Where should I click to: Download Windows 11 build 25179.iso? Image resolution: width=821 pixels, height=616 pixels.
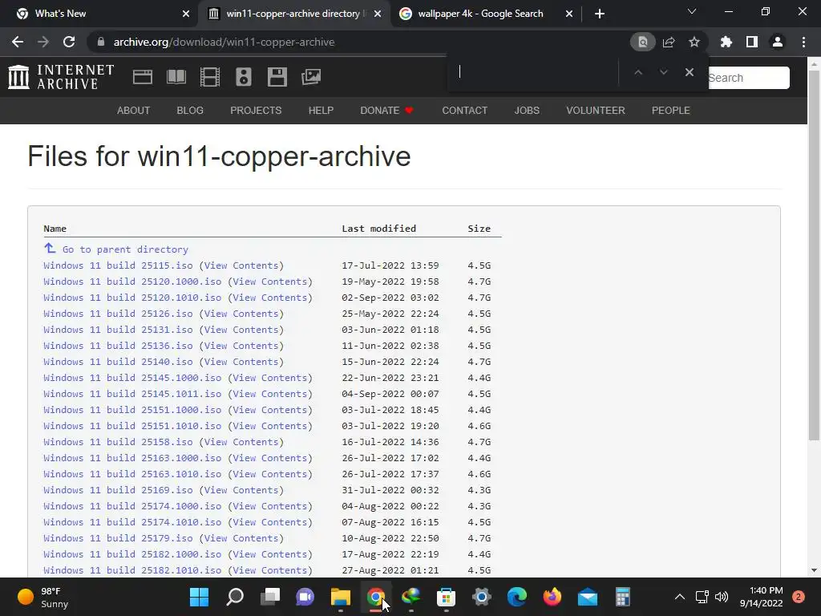coord(118,538)
